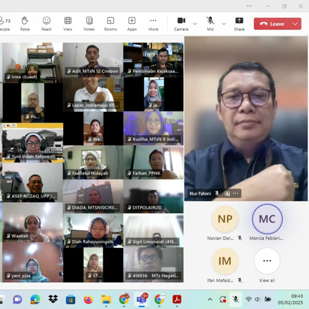
Task: Toggle system microphone mute in the taskbar tray
Action: (236, 299)
